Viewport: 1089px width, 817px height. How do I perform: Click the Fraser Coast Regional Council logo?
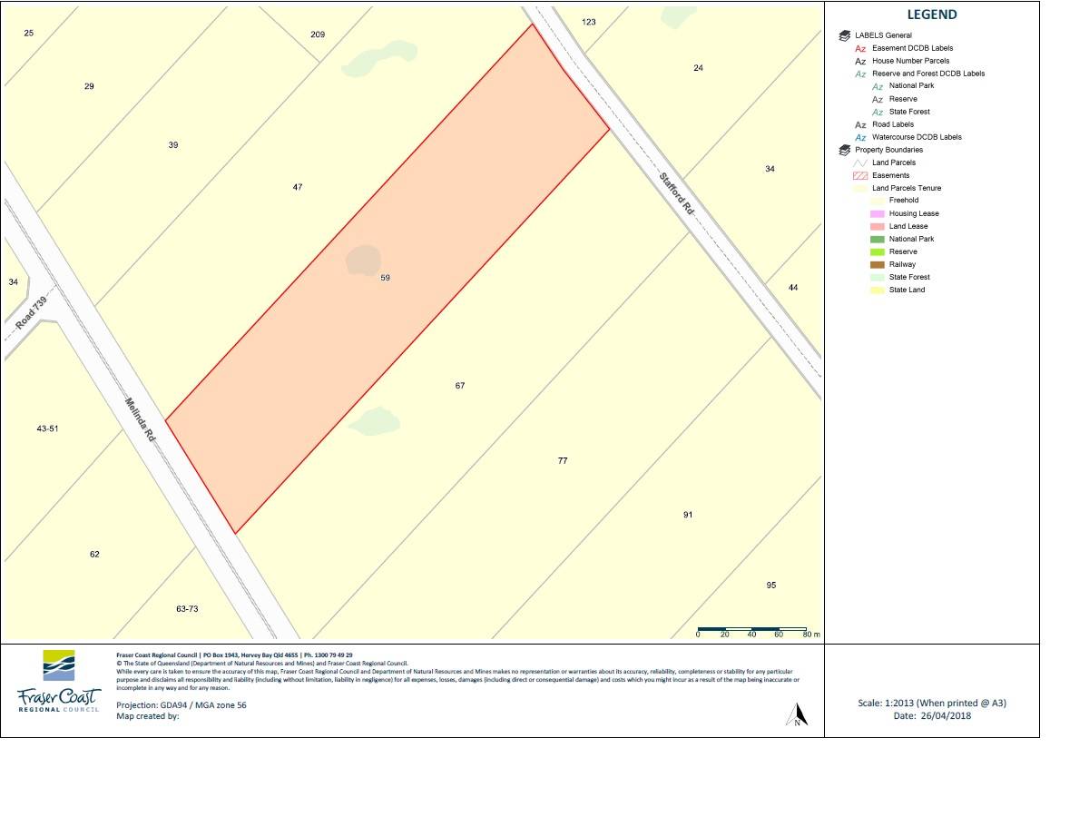click(60, 681)
